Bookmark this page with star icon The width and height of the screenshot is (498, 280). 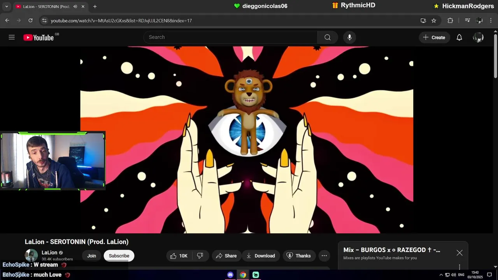(434, 21)
